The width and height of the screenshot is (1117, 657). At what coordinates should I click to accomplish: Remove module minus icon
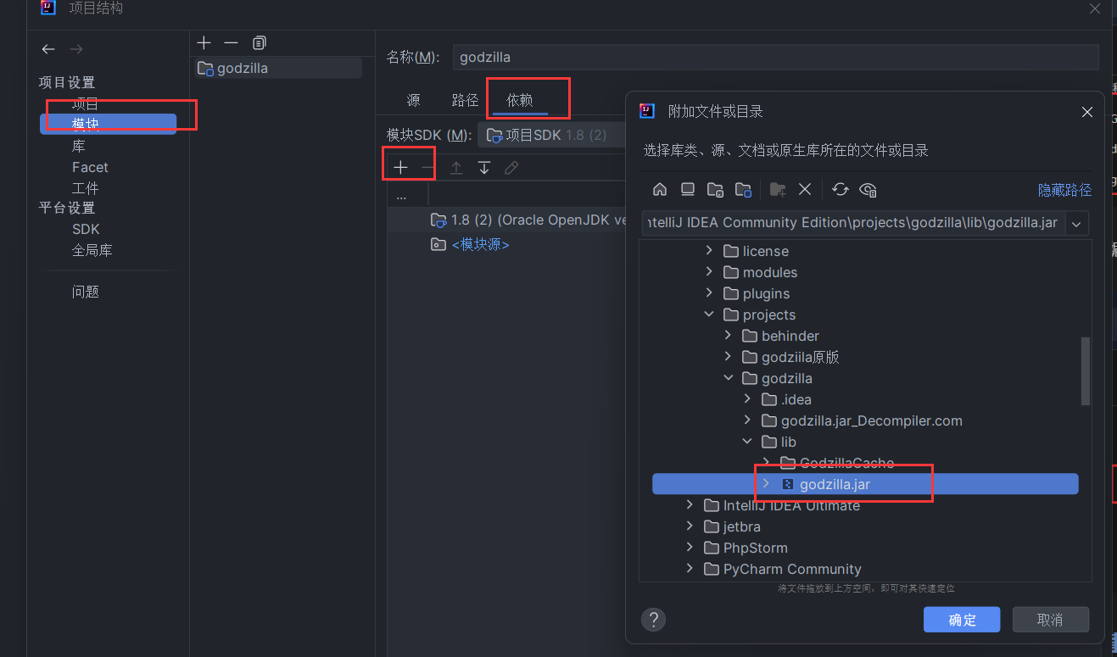(231, 42)
